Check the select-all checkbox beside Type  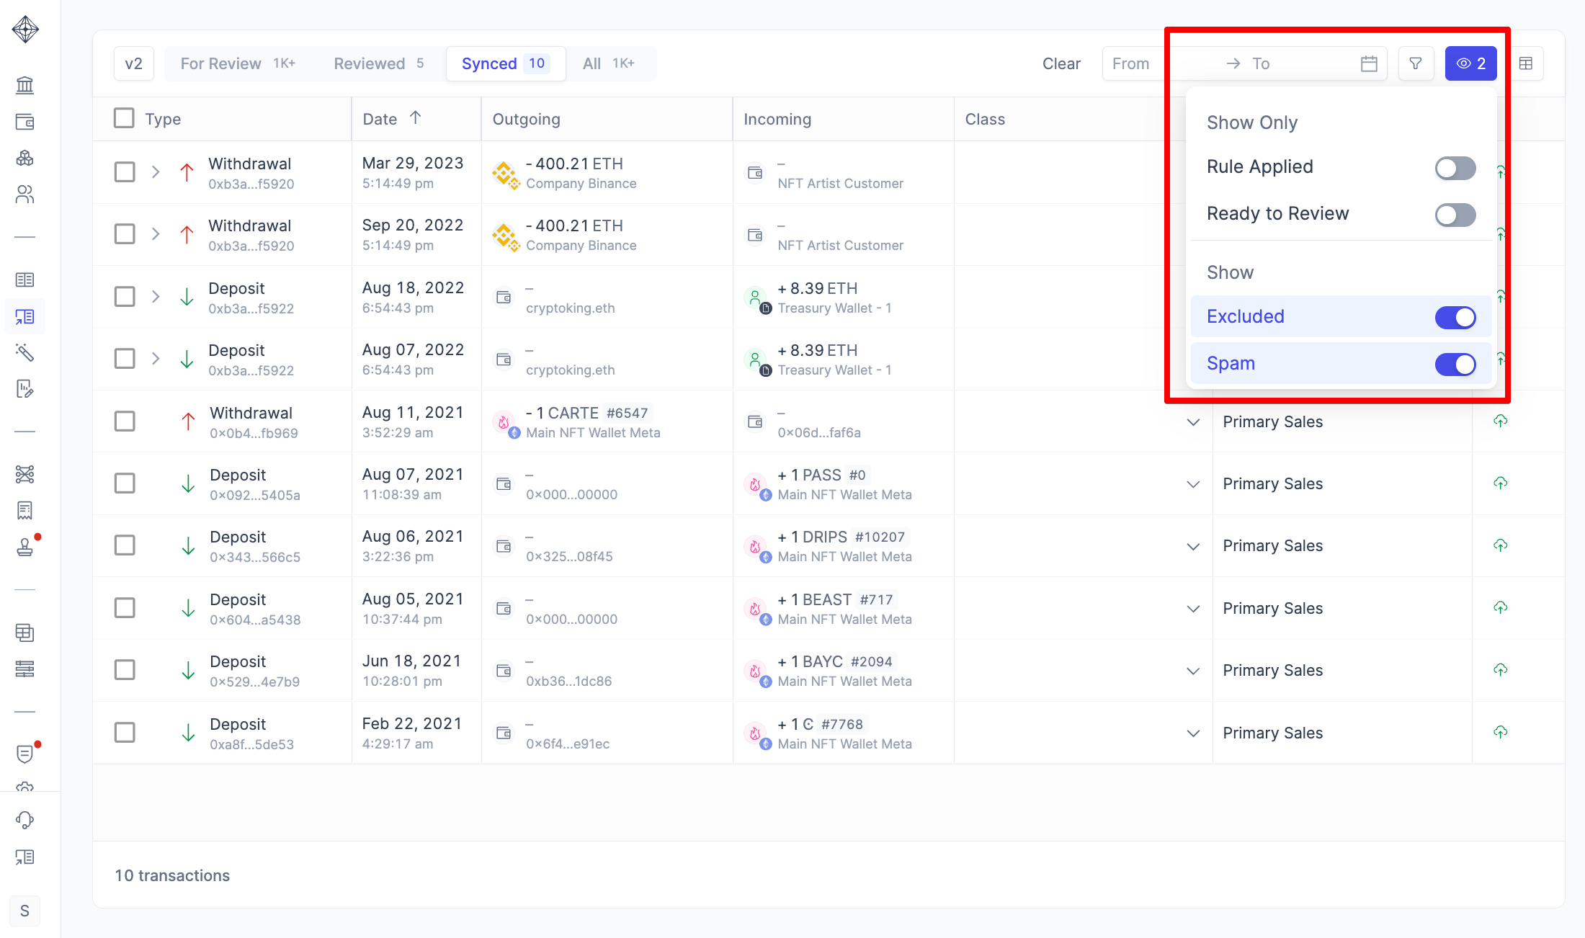(124, 118)
